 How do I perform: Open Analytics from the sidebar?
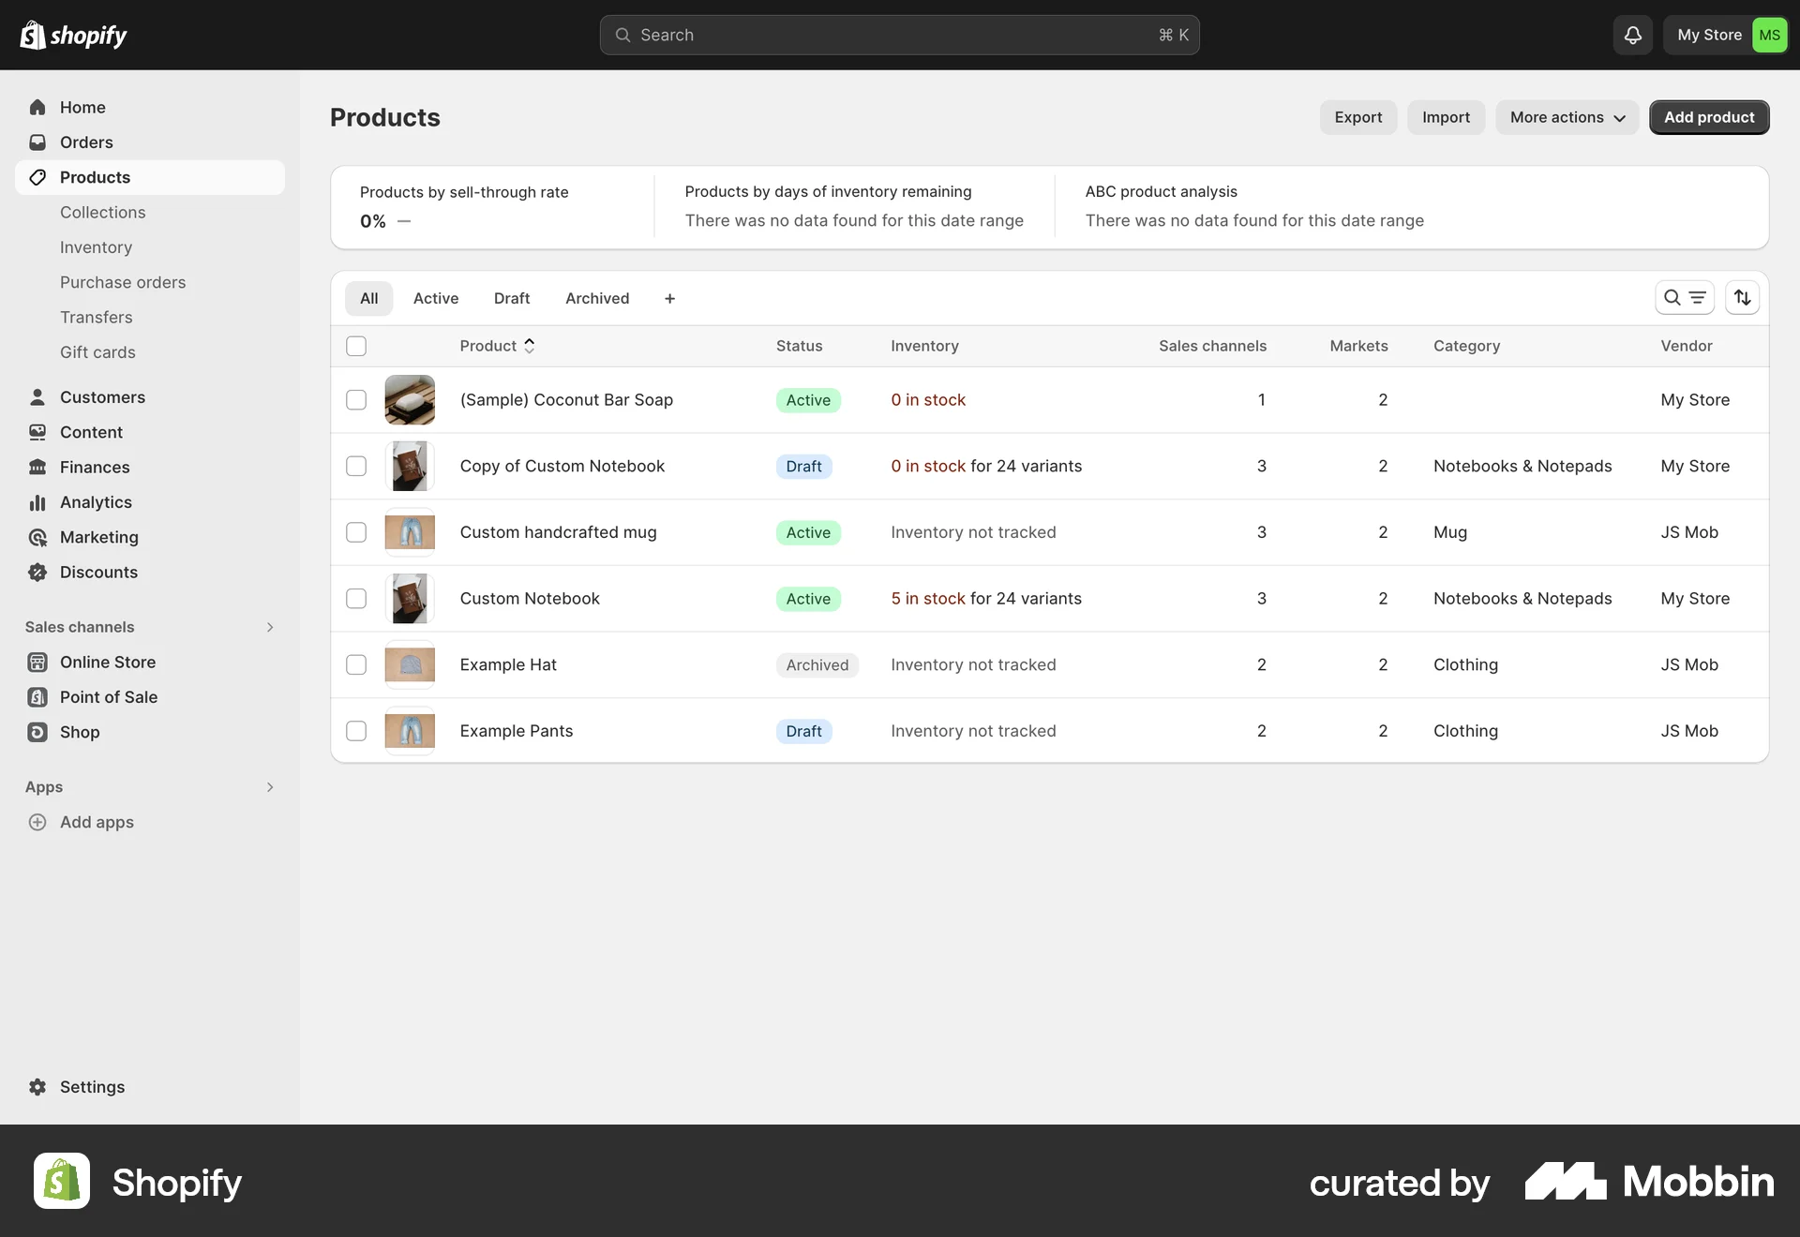click(94, 501)
